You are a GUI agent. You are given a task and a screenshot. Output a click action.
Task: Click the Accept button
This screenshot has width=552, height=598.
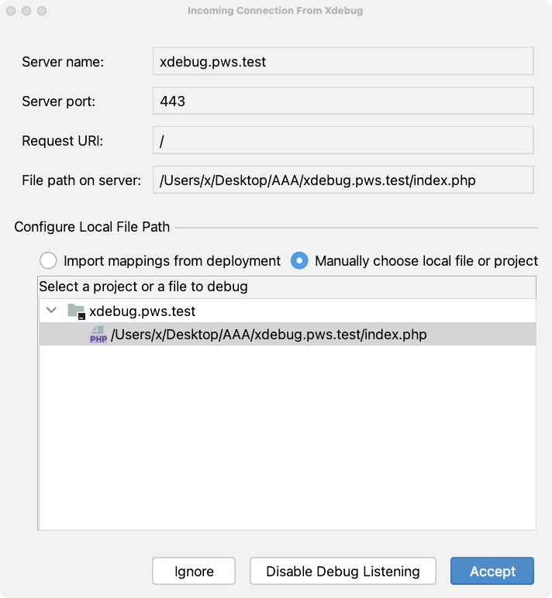click(x=492, y=571)
